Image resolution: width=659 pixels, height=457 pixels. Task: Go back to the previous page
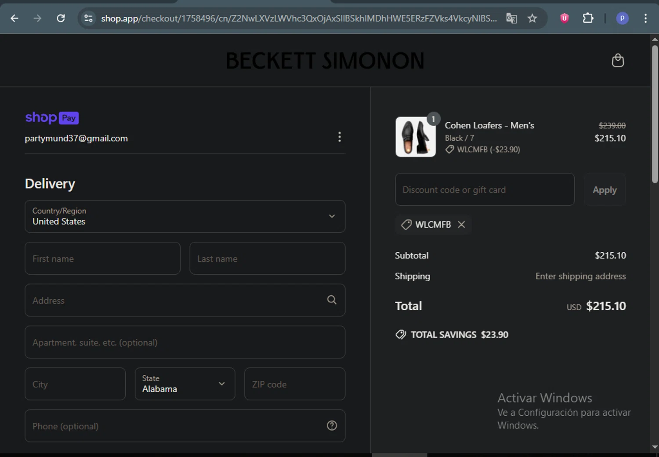click(x=14, y=18)
